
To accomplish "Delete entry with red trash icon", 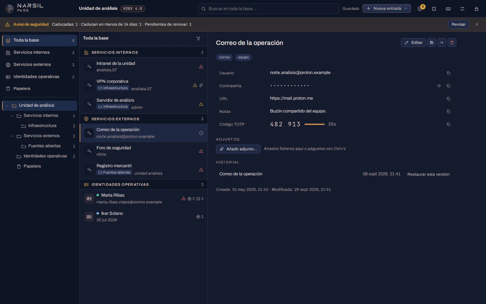I will [x=452, y=43].
